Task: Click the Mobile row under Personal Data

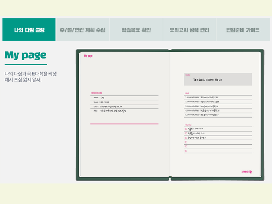Action: click(x=125, y=102)
